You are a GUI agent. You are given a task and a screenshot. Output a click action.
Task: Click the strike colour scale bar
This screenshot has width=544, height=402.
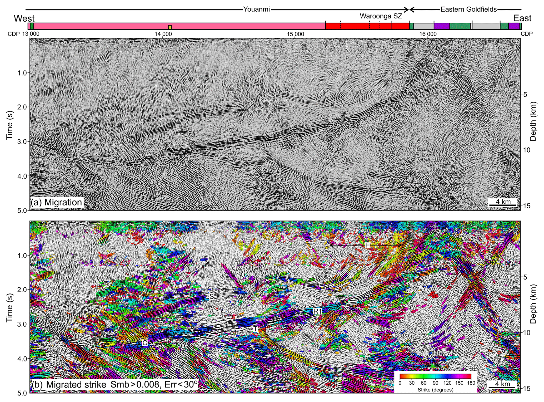[x=435, y=376]
